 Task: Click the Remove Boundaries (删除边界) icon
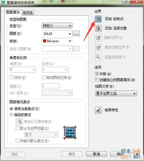click(98, 38)
